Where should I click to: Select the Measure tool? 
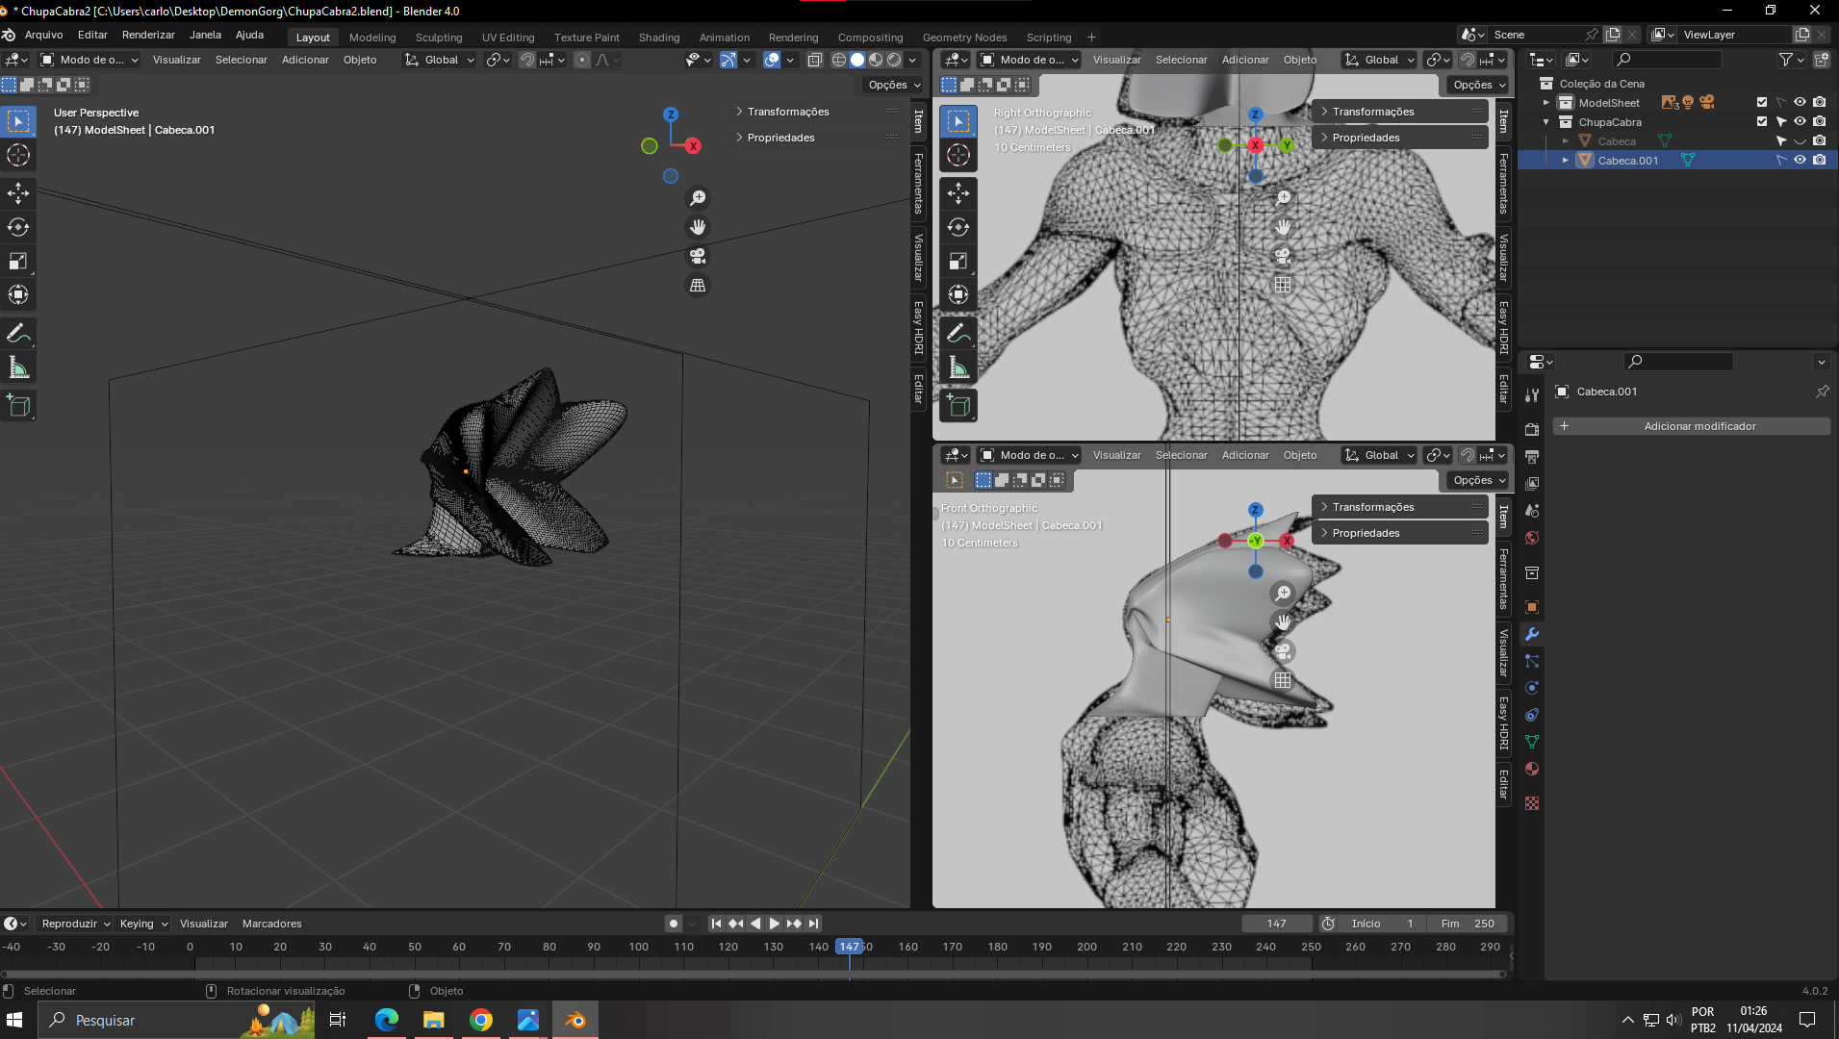tap(18, 367)
